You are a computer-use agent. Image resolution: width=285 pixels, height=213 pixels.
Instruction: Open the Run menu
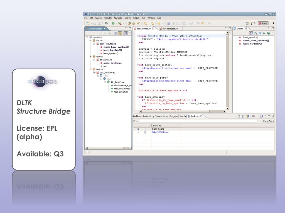pyautogui.click(x=143, y=18)
